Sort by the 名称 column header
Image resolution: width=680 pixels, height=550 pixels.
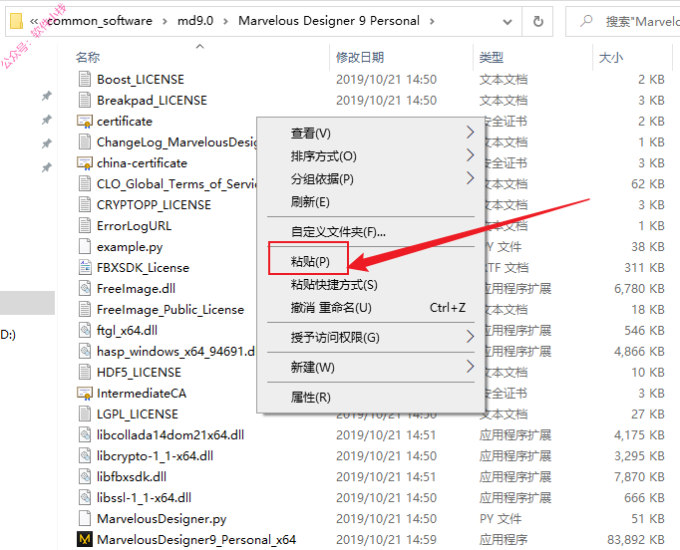point(88,57)
